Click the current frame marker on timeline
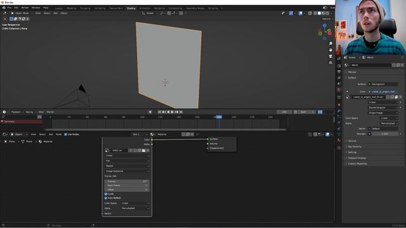The width and height of the screenshot is (406, 228). pos(219,117)
